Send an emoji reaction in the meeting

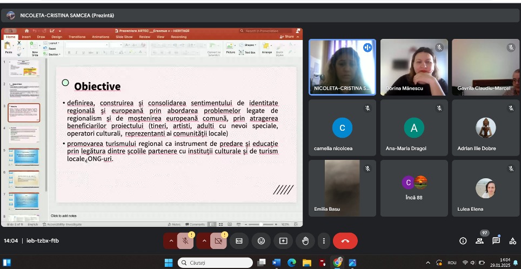(262, 241)
